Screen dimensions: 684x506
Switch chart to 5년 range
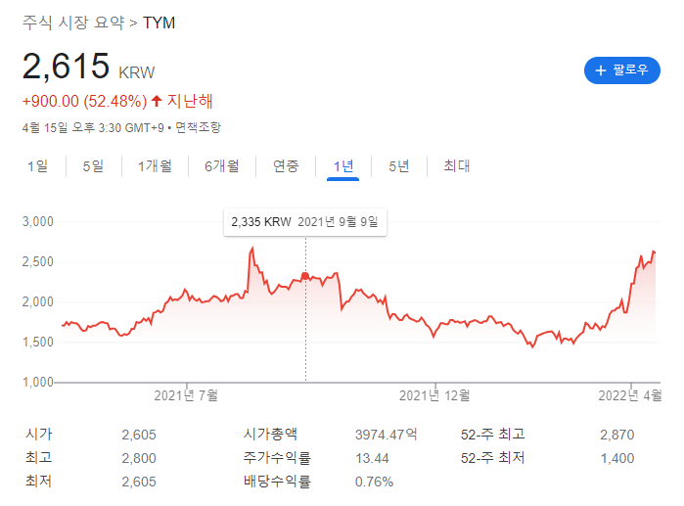398,166
